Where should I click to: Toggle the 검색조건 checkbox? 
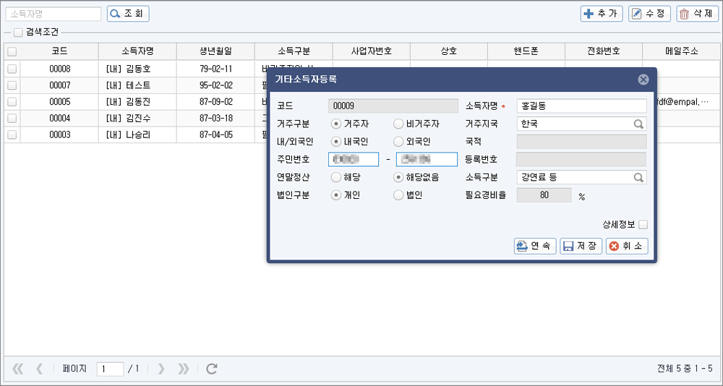[18, 33]
